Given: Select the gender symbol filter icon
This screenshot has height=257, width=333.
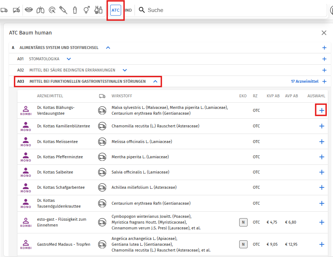Looking at the screenshot, I should coord(87,10).
